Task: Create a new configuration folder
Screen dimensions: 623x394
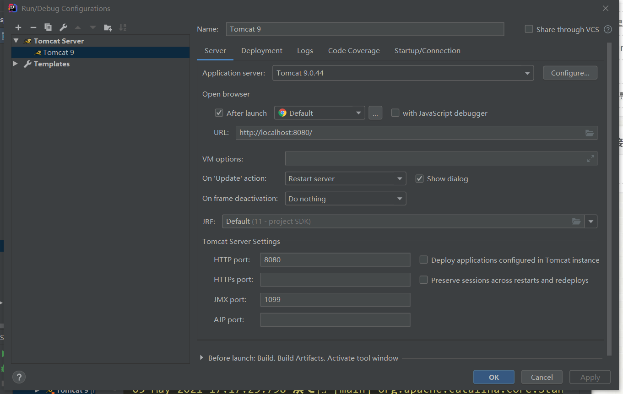Action: click(108, 27)
